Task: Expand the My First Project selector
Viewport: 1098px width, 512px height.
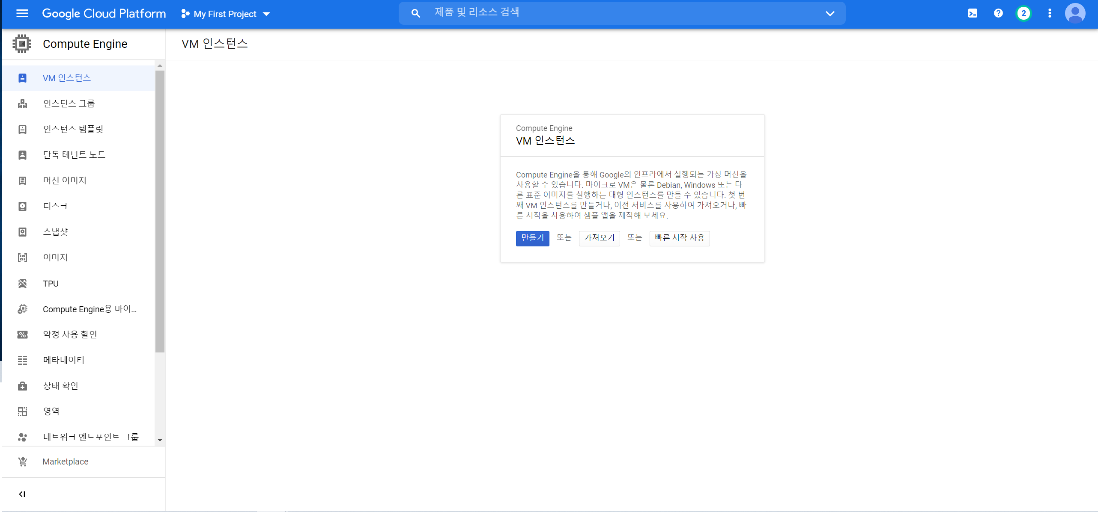Action: coord(226,14)
